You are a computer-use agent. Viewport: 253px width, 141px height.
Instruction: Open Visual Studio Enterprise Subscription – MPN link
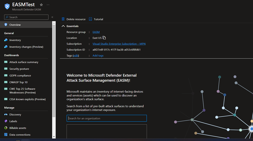pyautogui.click(x=119, y=44)
